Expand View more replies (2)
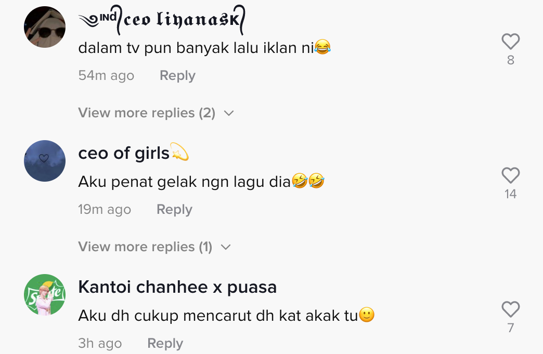The image size is (543, 354). (156, 113)
